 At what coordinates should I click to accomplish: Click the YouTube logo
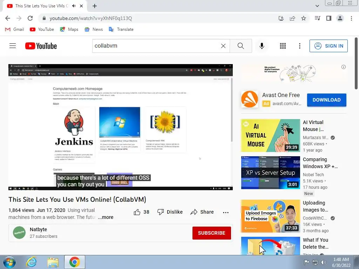coord(41,46)
